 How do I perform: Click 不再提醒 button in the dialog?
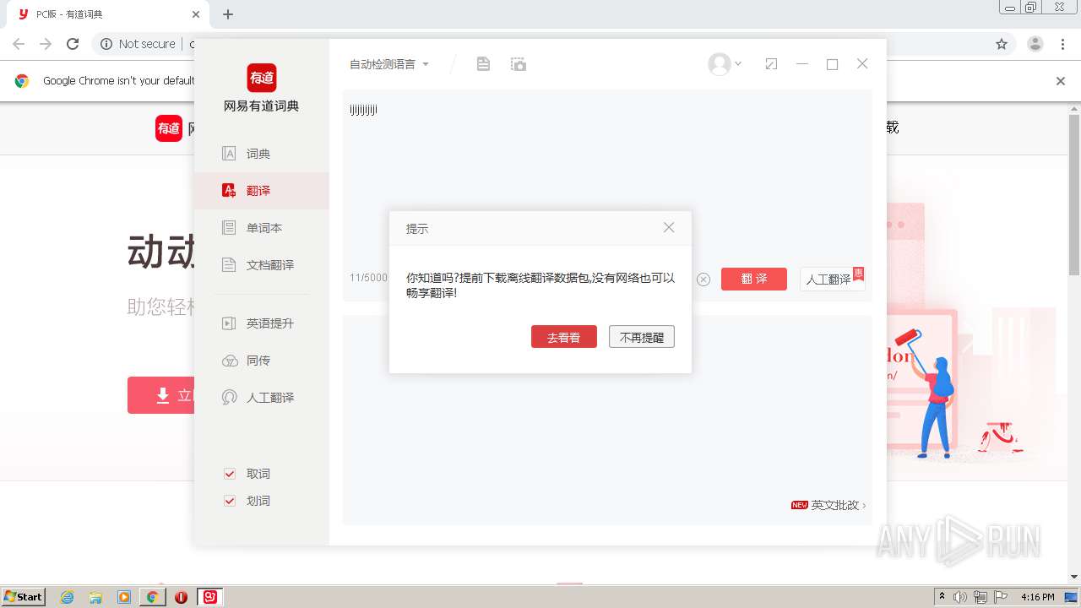point(642,337)
